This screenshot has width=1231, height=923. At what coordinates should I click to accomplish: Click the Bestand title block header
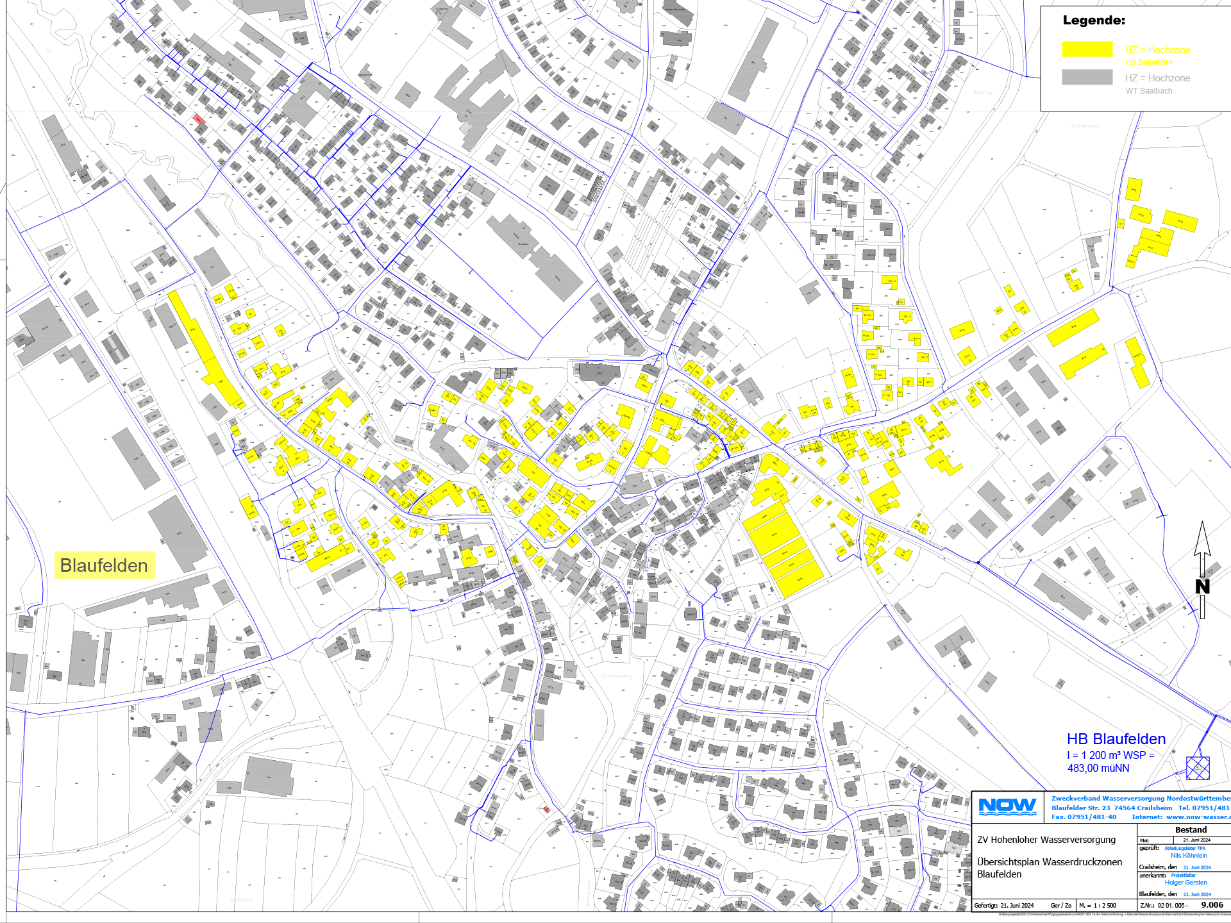tap(1191, 829)
